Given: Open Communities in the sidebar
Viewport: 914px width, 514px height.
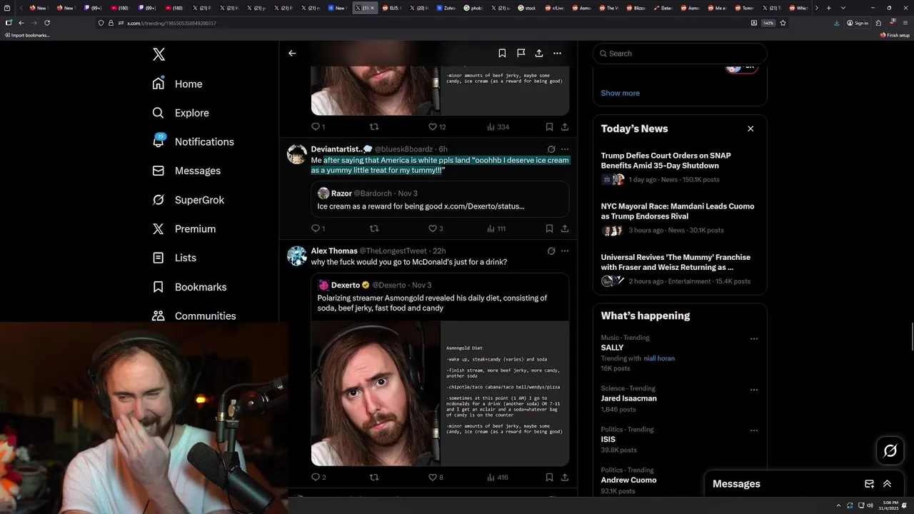Looking at the screenshot, I should (194, 316).
